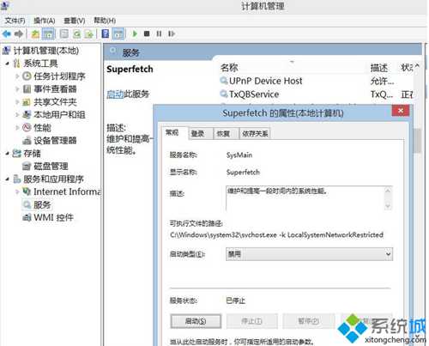Viewport: 429px width, 346px height.
Task: Select the 设备管理器 icon in tree
Action: tap(27, 140)
